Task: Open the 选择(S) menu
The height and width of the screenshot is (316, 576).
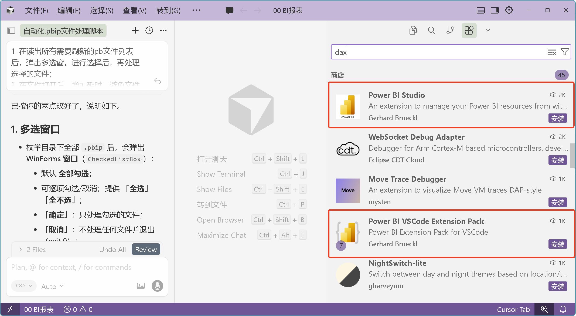Action: (x=102, y=11)
